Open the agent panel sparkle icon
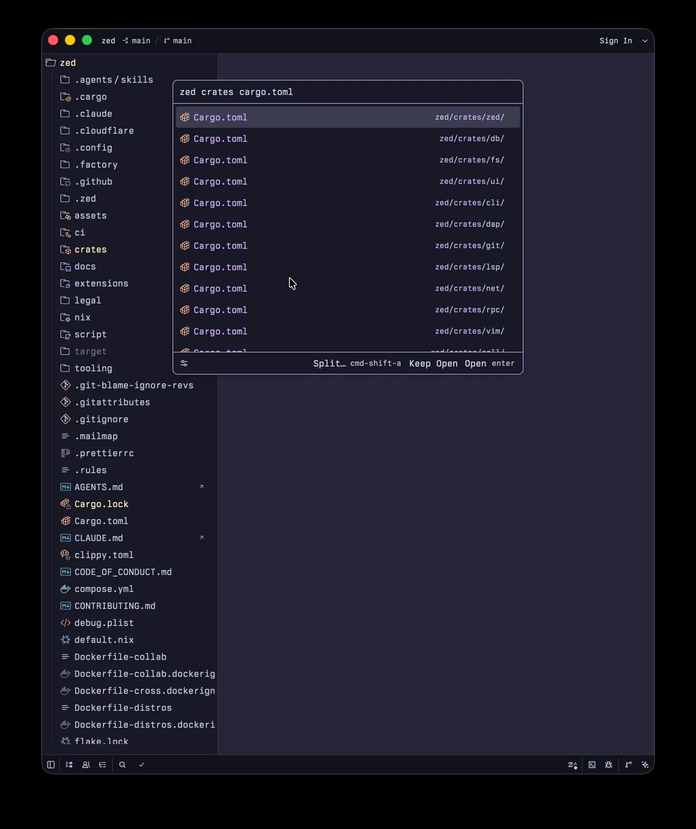The height and width of the screenshot is (829, 696). [x=645, y=765]
